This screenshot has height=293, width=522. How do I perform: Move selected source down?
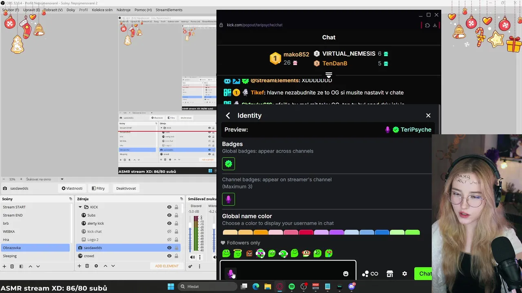113,266
